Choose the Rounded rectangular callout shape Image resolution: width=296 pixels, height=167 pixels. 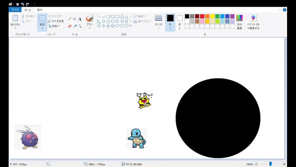(x=117, y=26)
